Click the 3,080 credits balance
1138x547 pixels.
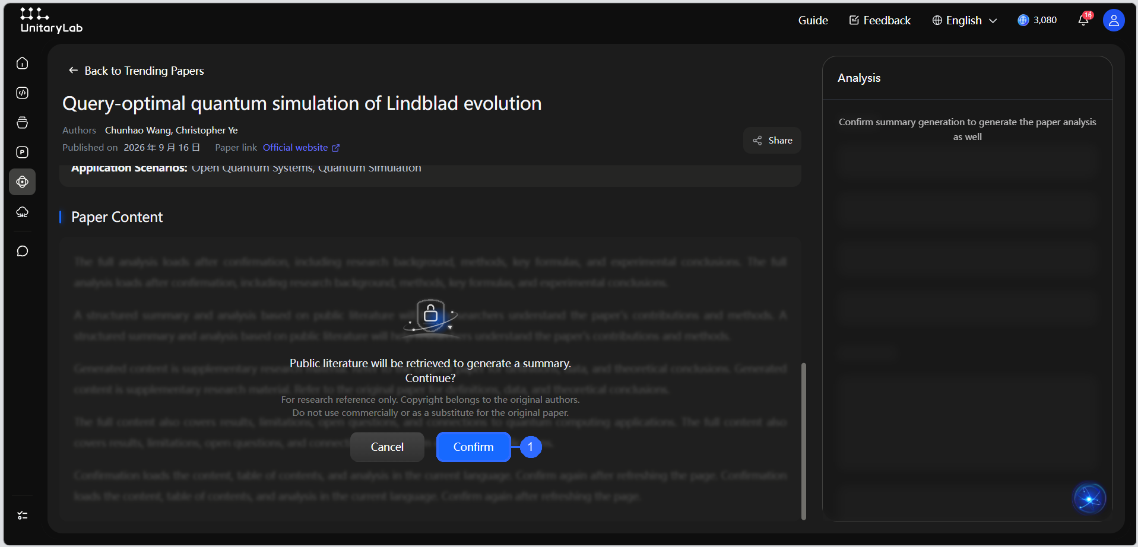pyautogui.click(x=1037, y=20)
